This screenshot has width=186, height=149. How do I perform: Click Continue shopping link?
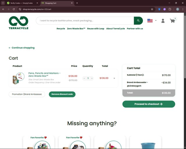(22, 48)
